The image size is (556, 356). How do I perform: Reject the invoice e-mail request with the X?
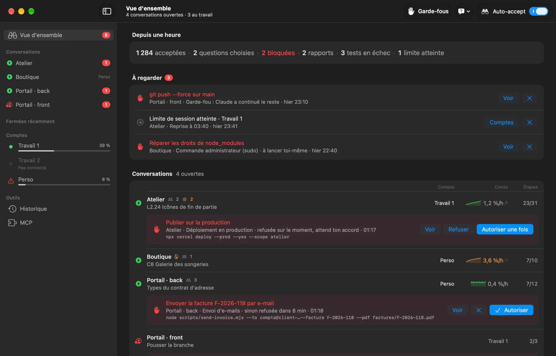point(478,310)
